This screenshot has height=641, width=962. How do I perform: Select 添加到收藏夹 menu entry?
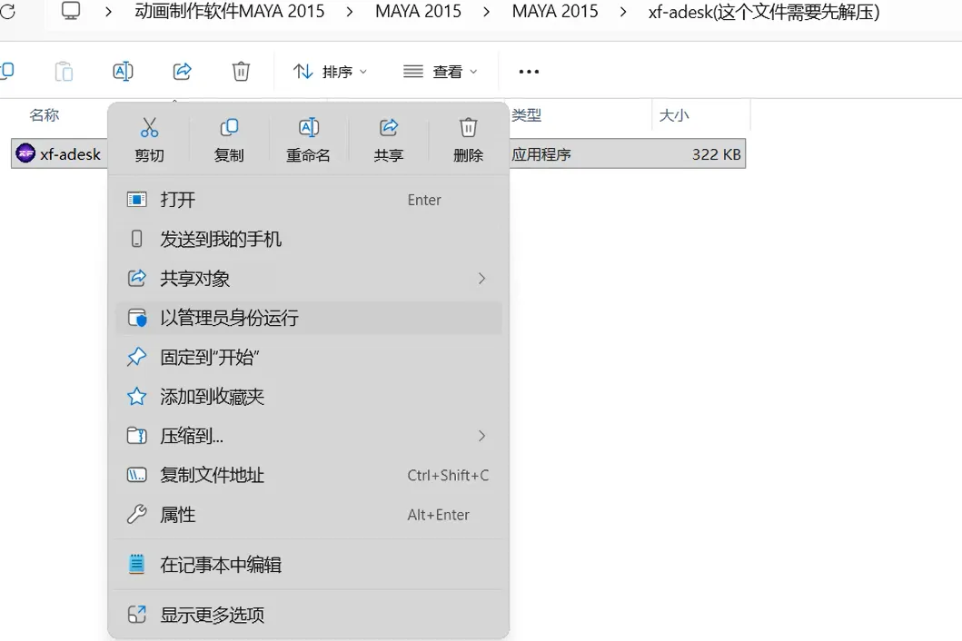coord(309,397)
